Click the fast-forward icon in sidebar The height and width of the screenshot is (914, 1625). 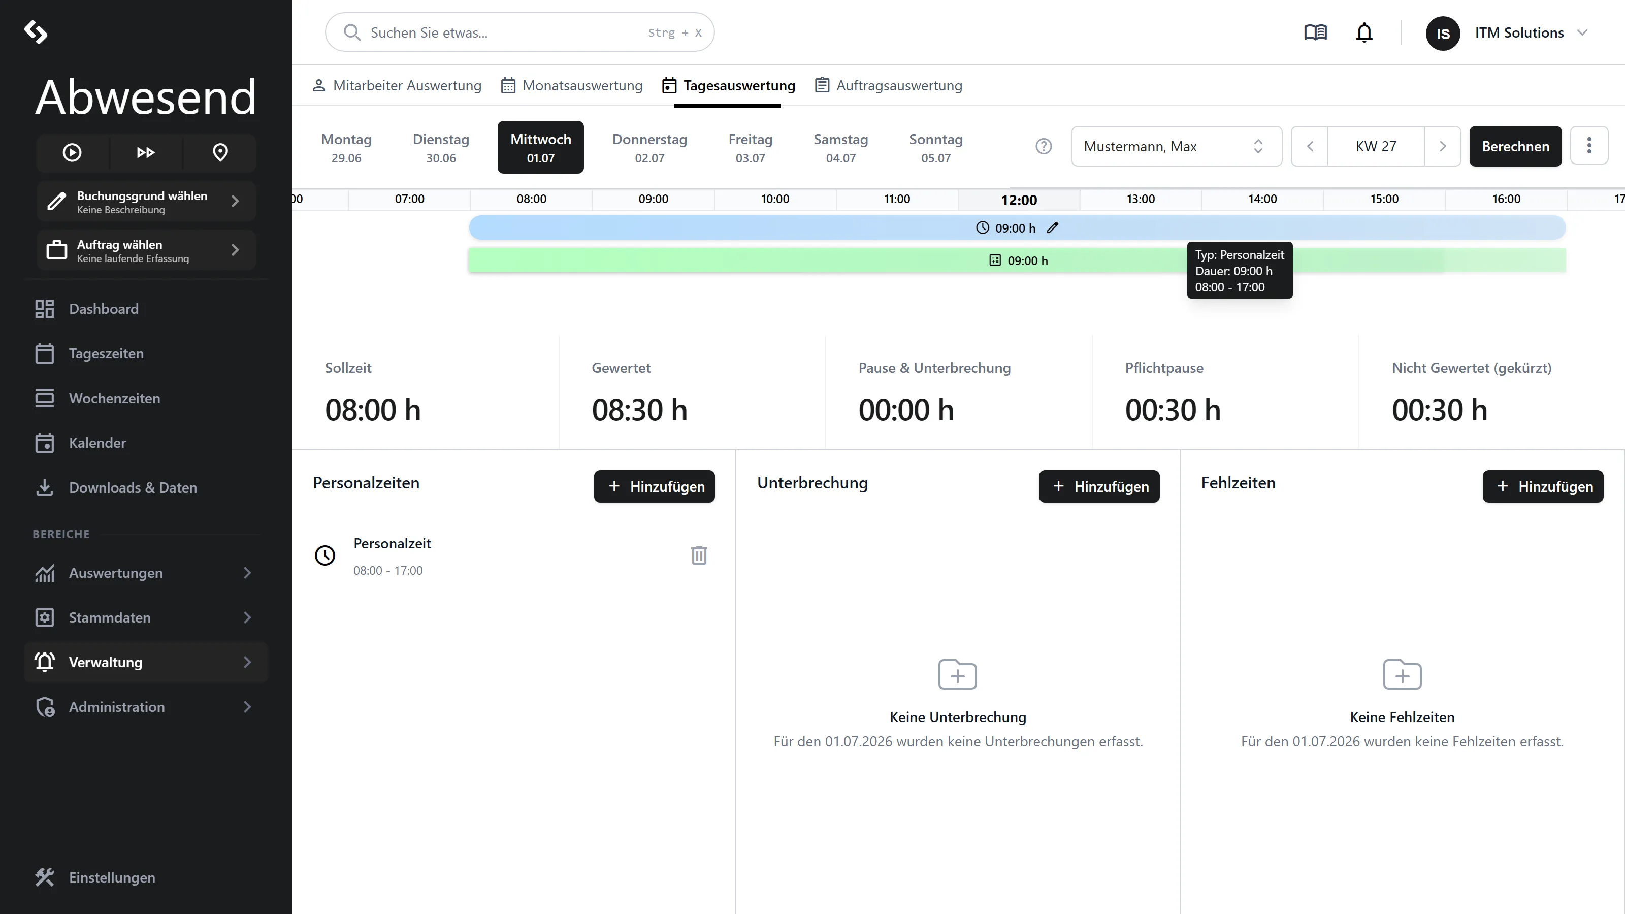click(146, 152)
